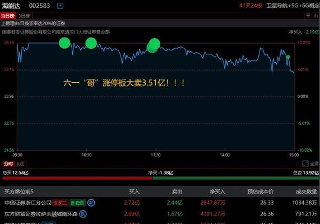Sort by the 成交数量 column header
320x224 pixels.
[x=307, y=192]
